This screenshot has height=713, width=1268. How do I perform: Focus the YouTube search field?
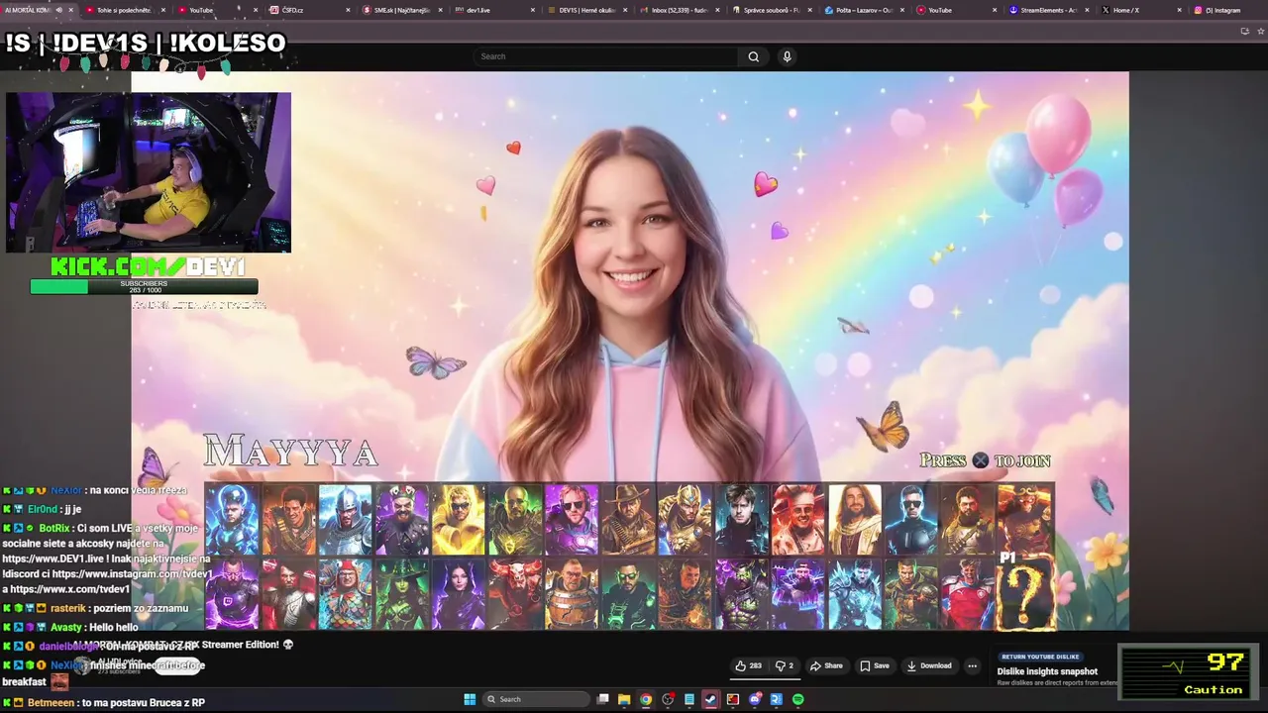point(605,56)
